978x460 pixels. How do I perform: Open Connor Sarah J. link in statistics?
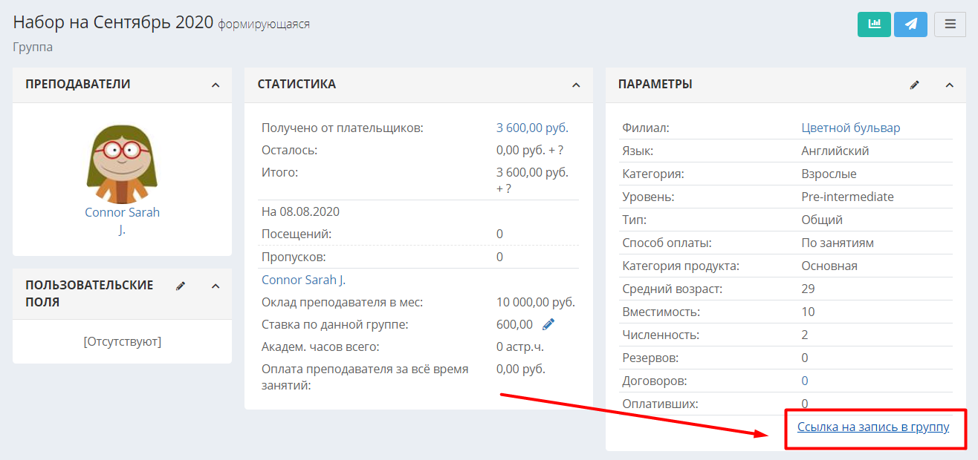click(303, 280)
